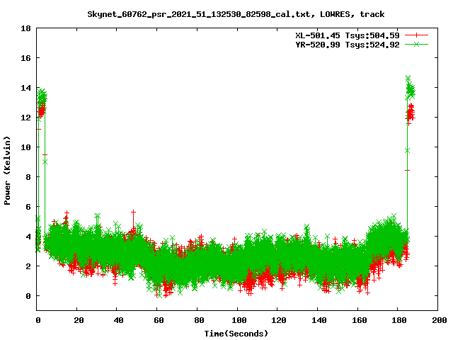Click the y-axis tick label 12
This screenshot has width=453, height=340.
pyautogui.click(x=25, y=118)
